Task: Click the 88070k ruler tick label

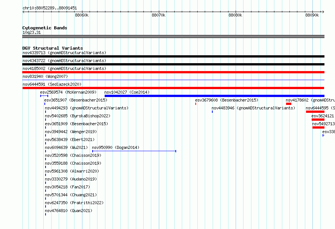Action: point(158,15)
